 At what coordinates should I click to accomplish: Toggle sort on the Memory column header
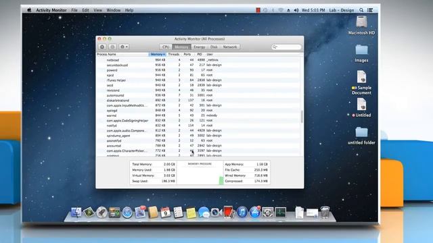tap(158, 54)
